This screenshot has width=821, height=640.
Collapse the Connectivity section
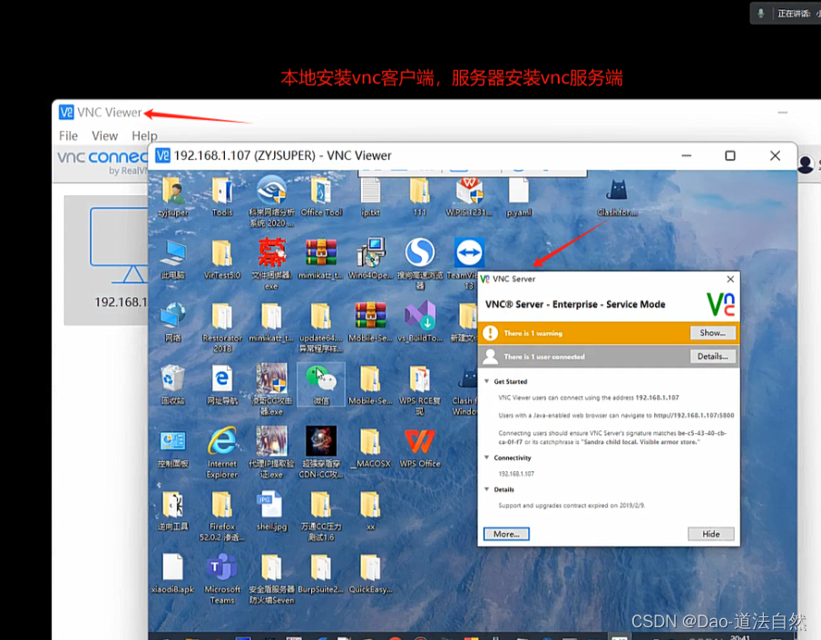[487, 457]
